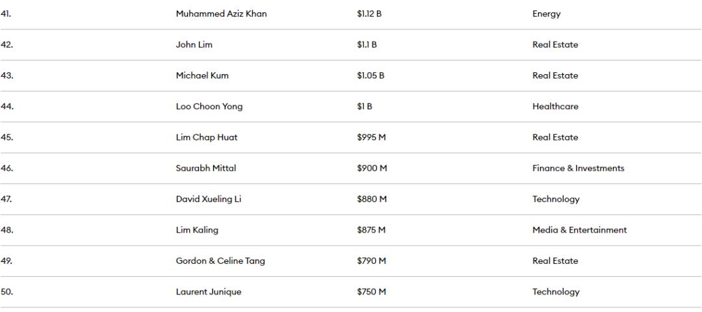Select the Finance & Investments industry label
The height and width of the screenshot is (312, 702).
pyautogui.click(x=578, y=168)
